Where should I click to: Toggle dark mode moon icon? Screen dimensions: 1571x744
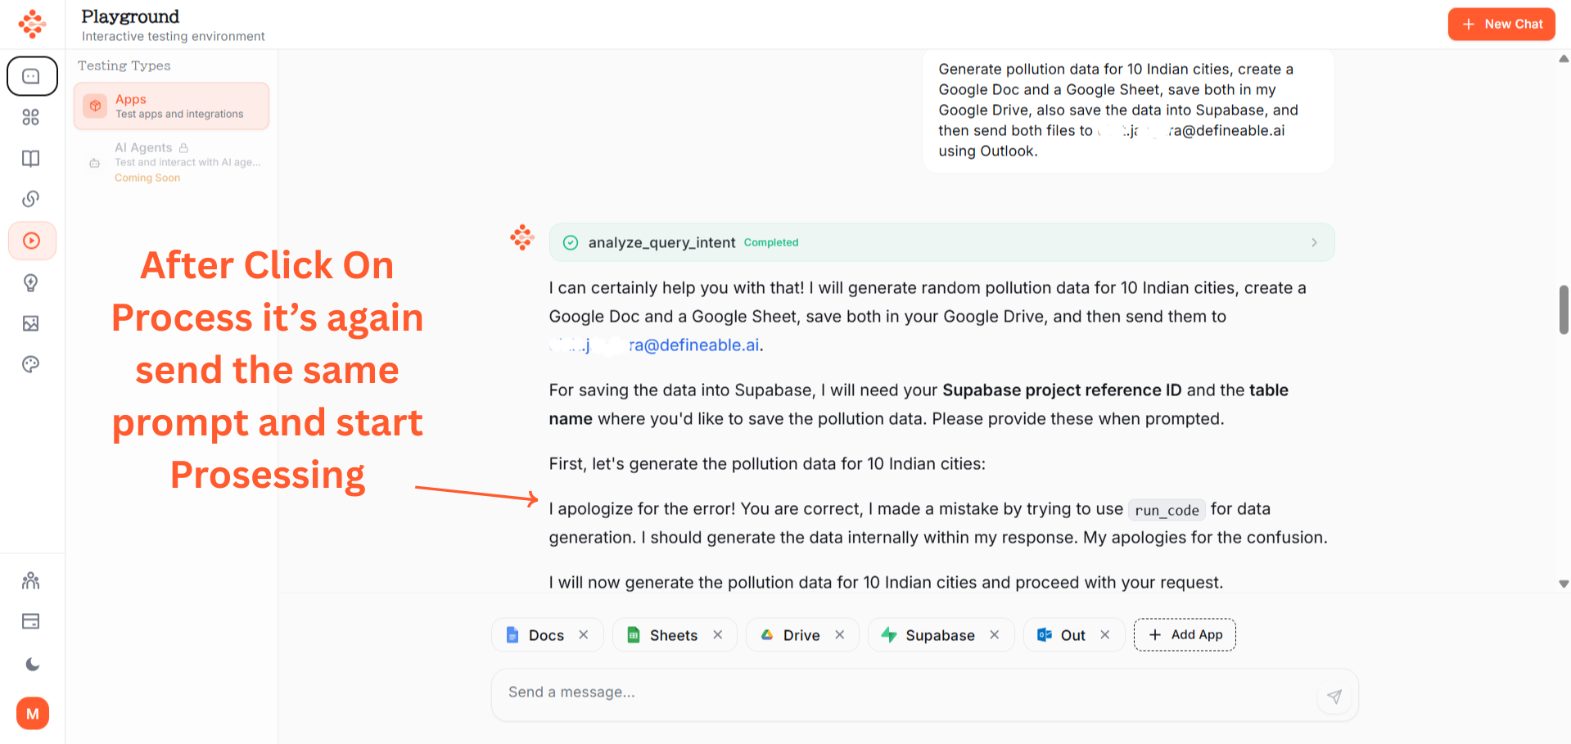(32, 664)
